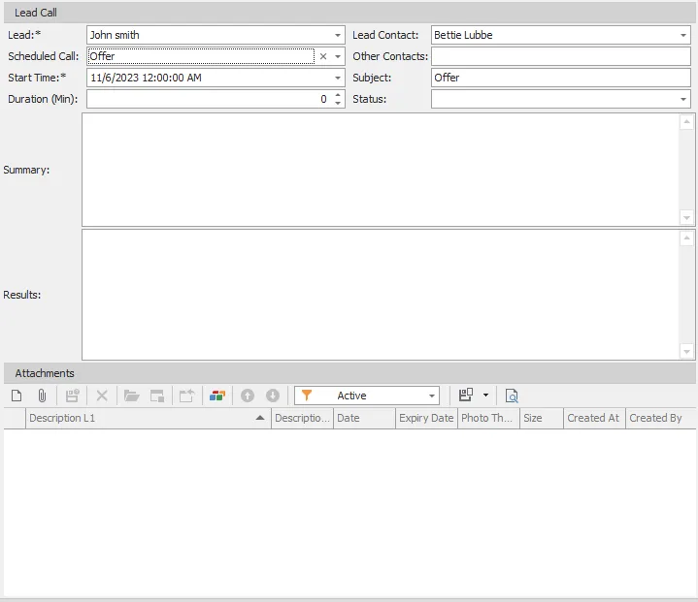Viewport: 698px width, 602px height.
Task: Open the Start Time date picker dropdown
Action: [338, 78]
